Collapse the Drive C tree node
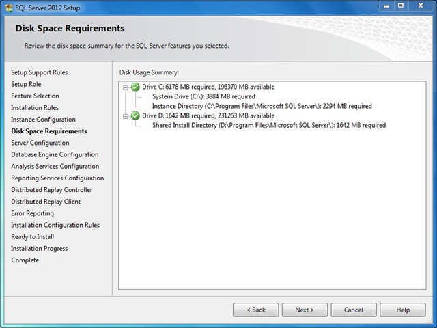437x328 pixels. click(126, 87)
